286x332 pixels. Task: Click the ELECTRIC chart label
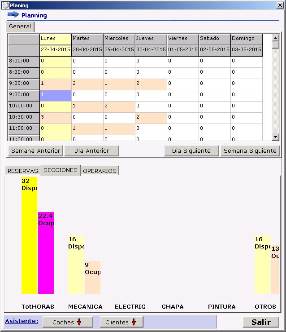click(130, 306)
